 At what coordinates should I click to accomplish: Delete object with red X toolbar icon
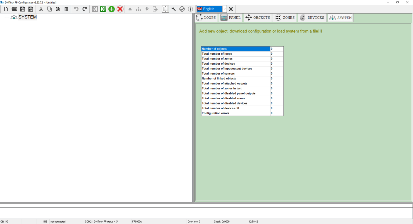click(x=120, y=9)
